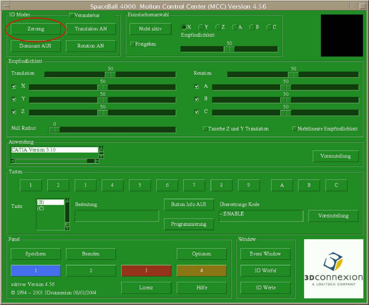The image size is (369, 305).
Task: Click the Nicht aktiv button
Action: [150, 29]
